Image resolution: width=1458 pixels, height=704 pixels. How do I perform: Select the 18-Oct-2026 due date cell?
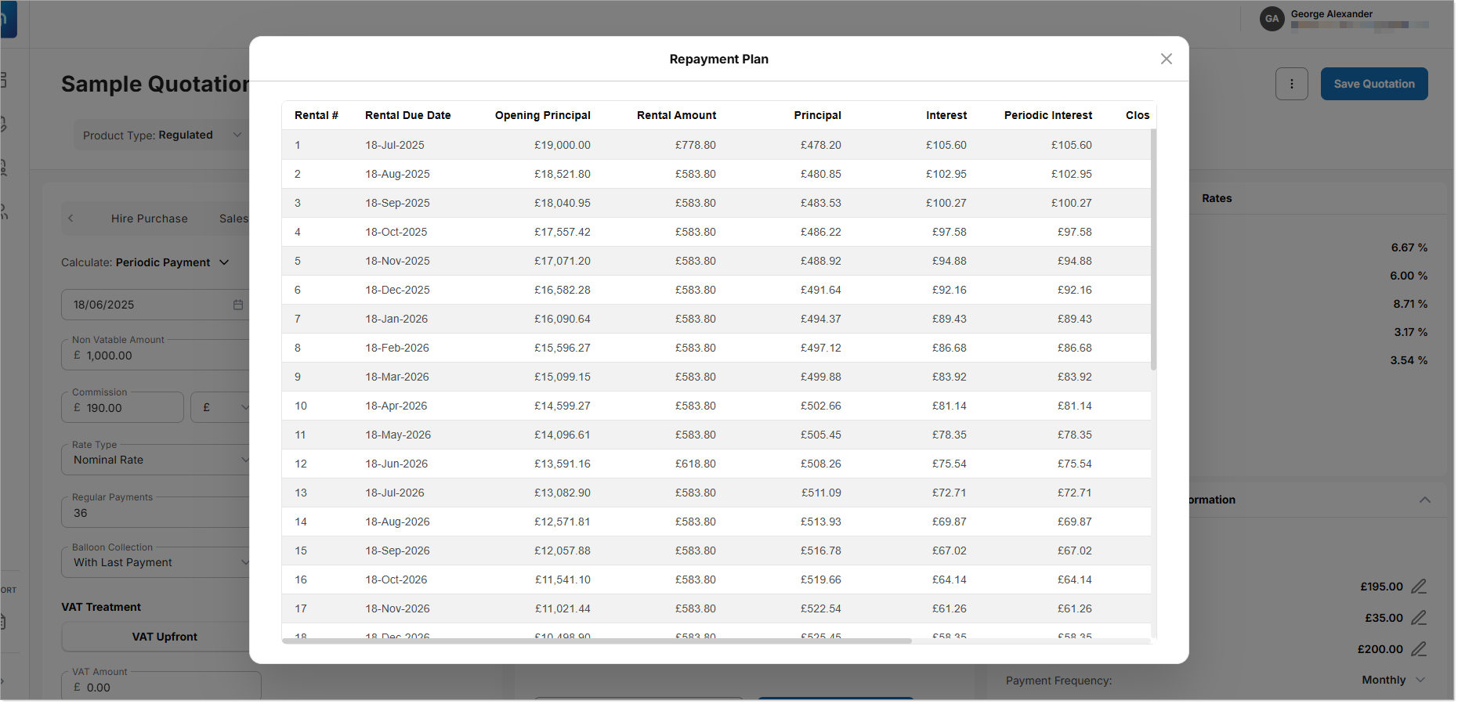point(396,579)
